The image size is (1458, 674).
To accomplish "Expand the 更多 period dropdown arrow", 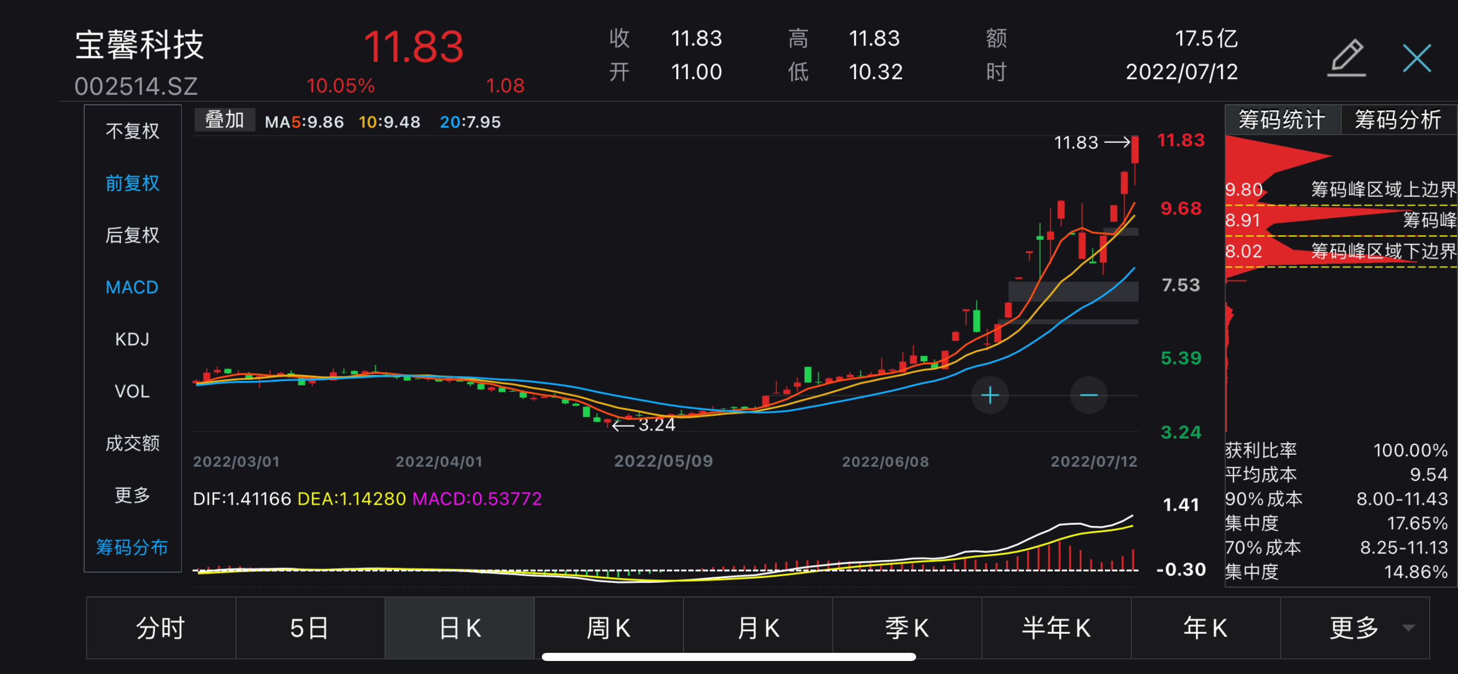I will (1408, 627).
